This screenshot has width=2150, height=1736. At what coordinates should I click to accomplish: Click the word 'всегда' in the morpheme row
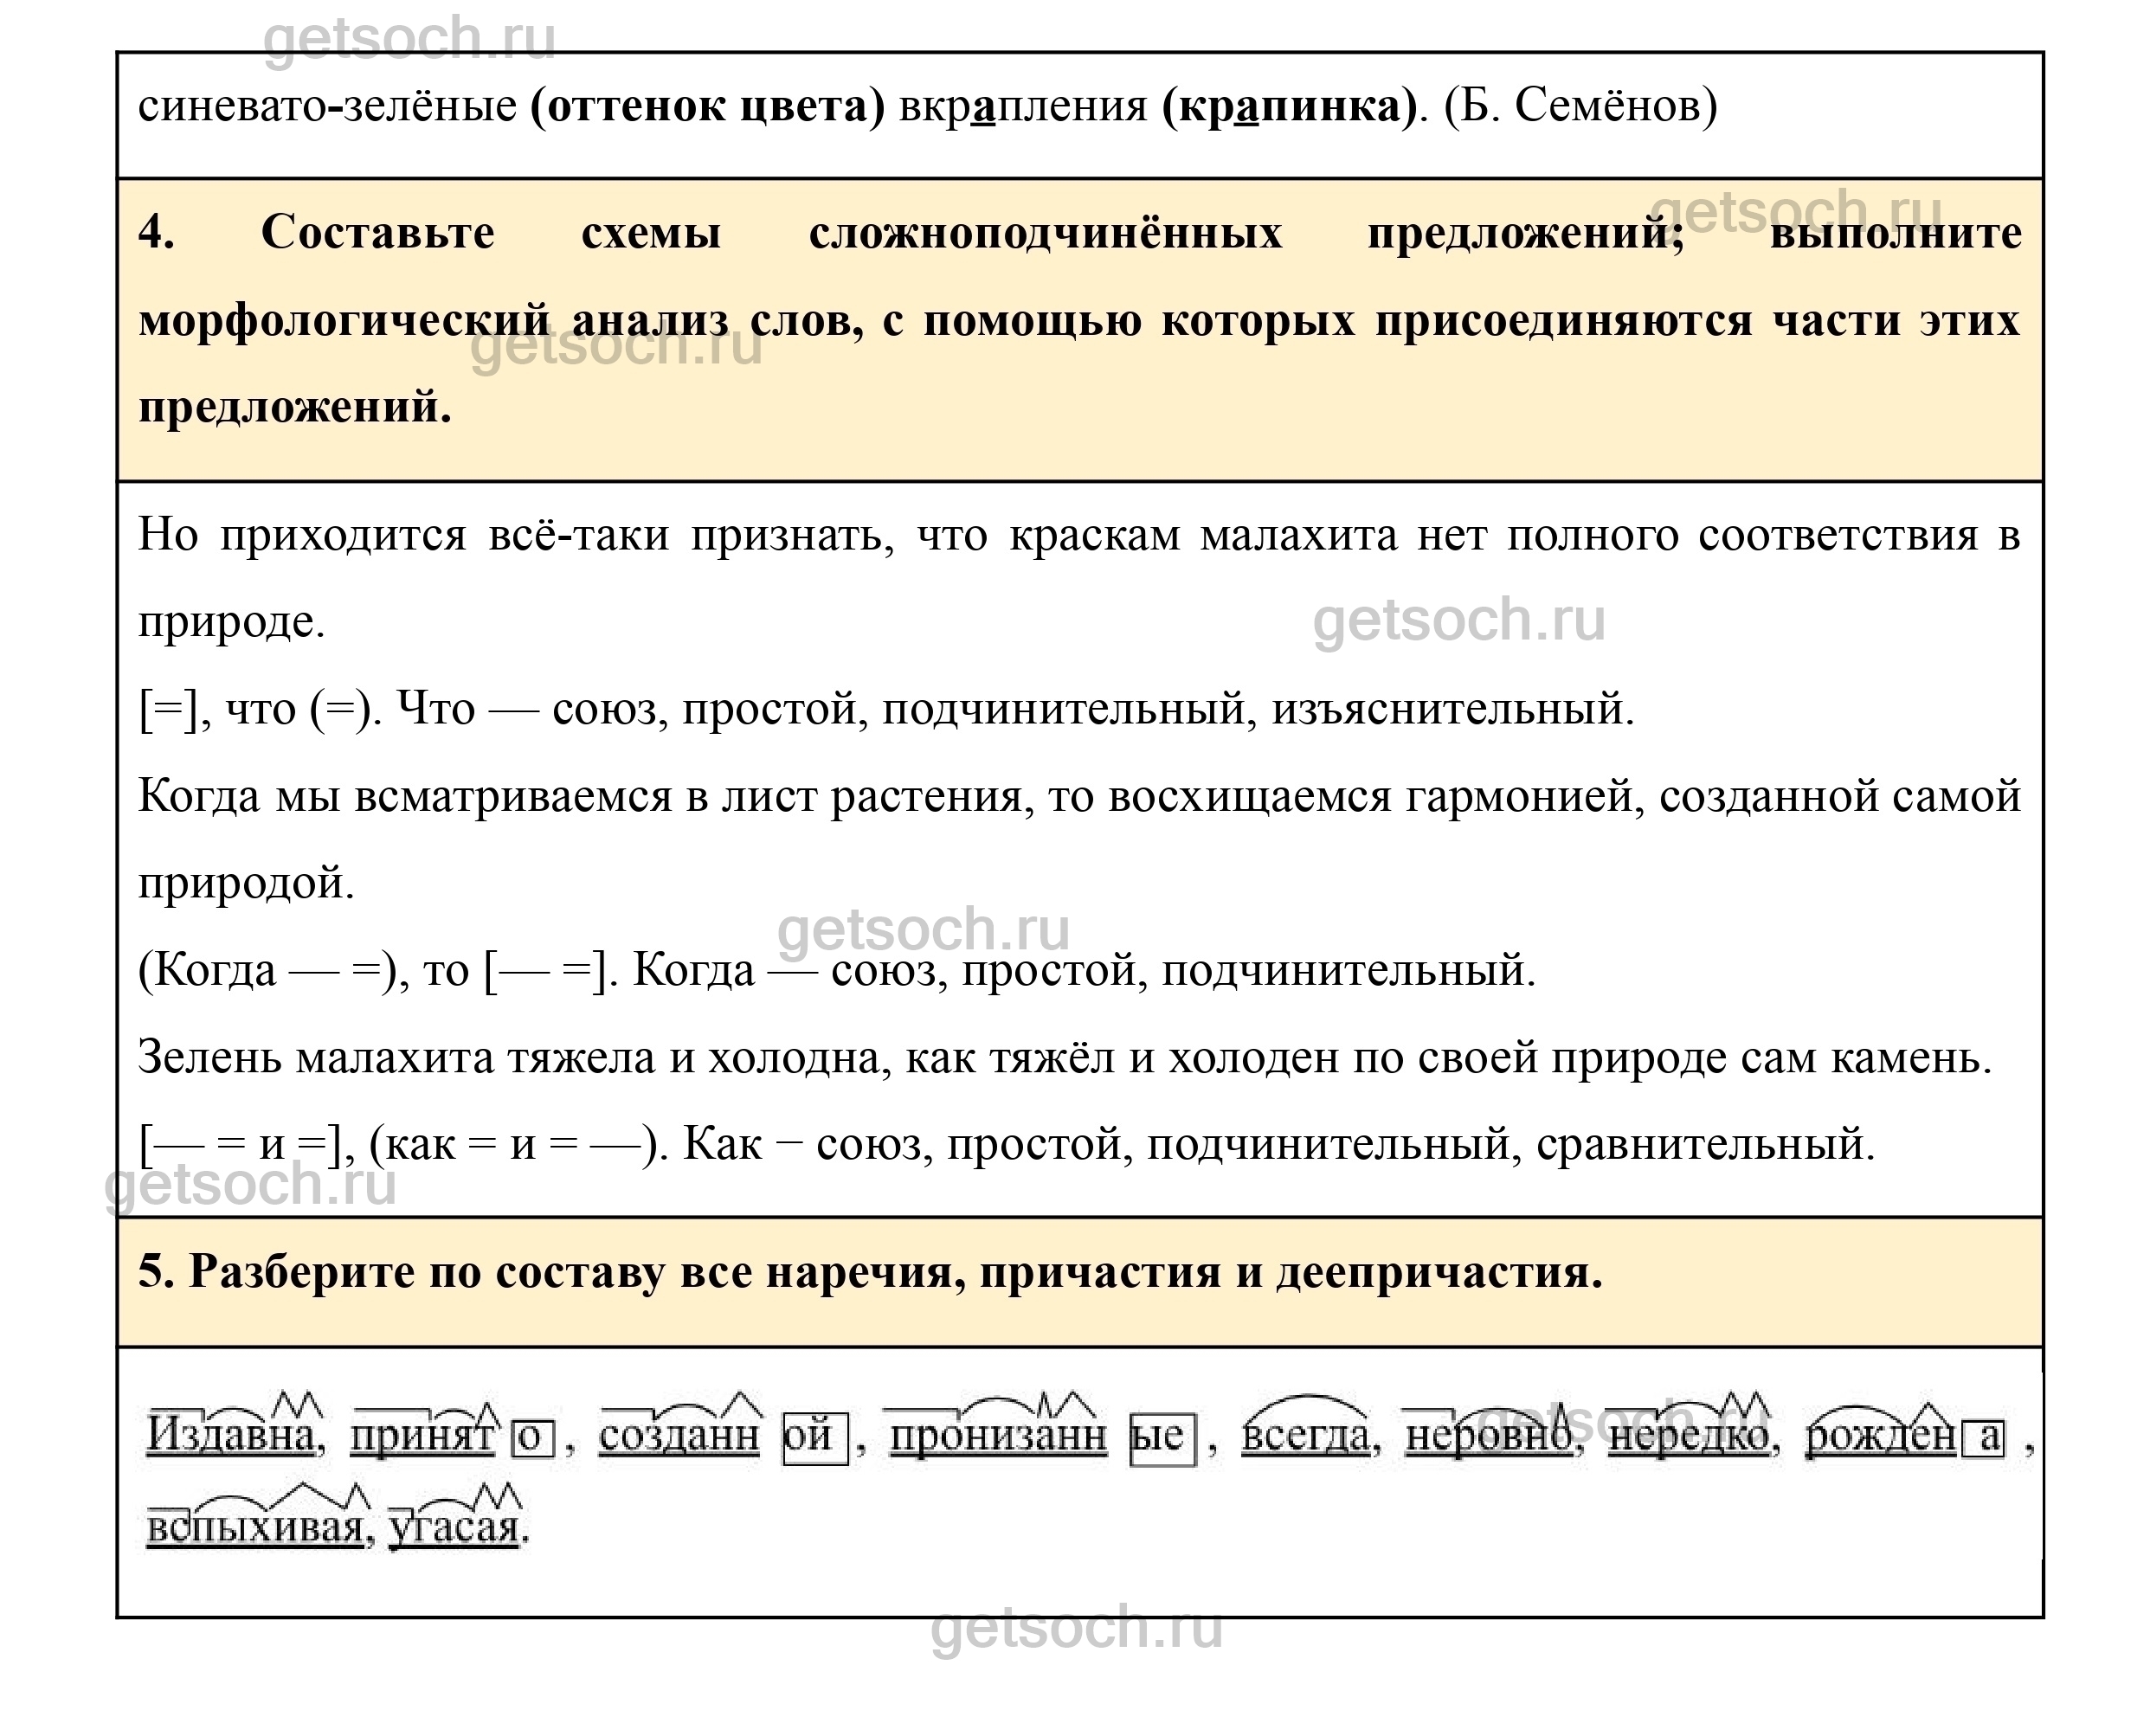[x=1306, y=1435]
